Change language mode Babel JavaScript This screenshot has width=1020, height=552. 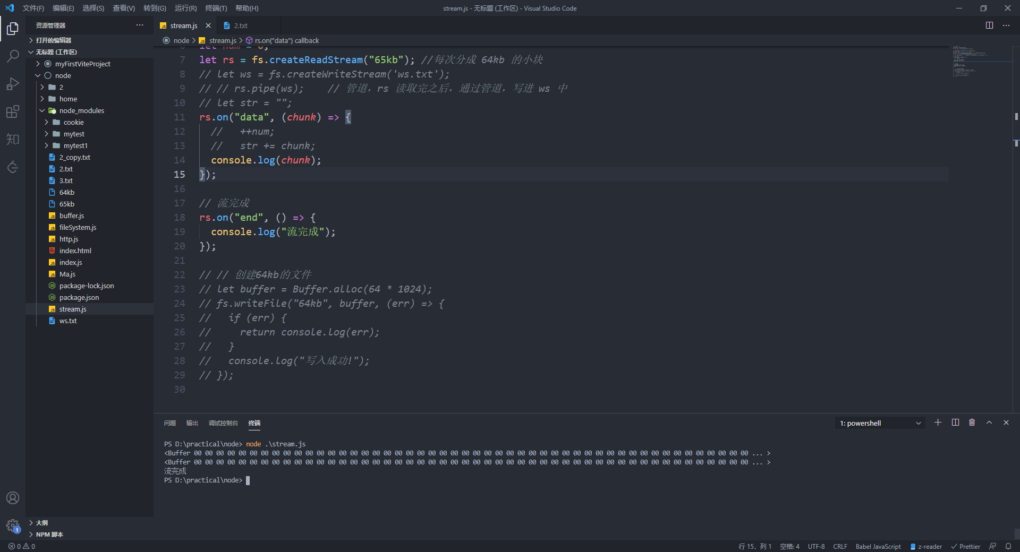(x=878, y=546)
